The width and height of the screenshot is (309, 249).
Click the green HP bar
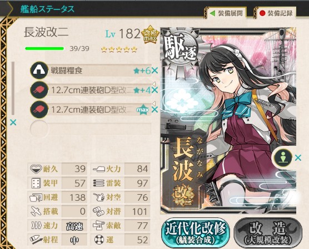click(x=44, y=49)
